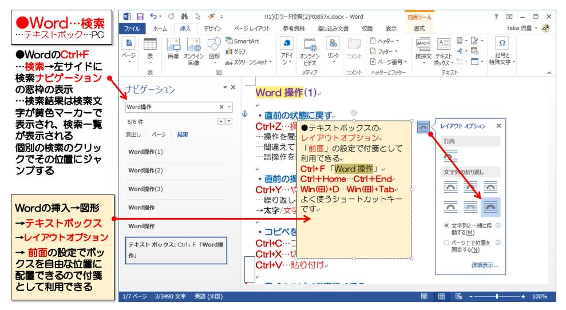Viewport: 566px width, 310px height.
Task: Click the zoom in plus button
Action: (x=523, y=296)
